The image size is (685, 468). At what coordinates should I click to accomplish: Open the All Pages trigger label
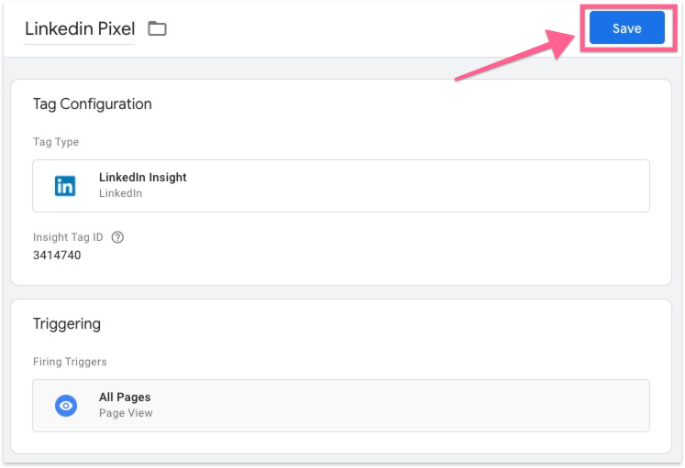click(x=125, y=397)
